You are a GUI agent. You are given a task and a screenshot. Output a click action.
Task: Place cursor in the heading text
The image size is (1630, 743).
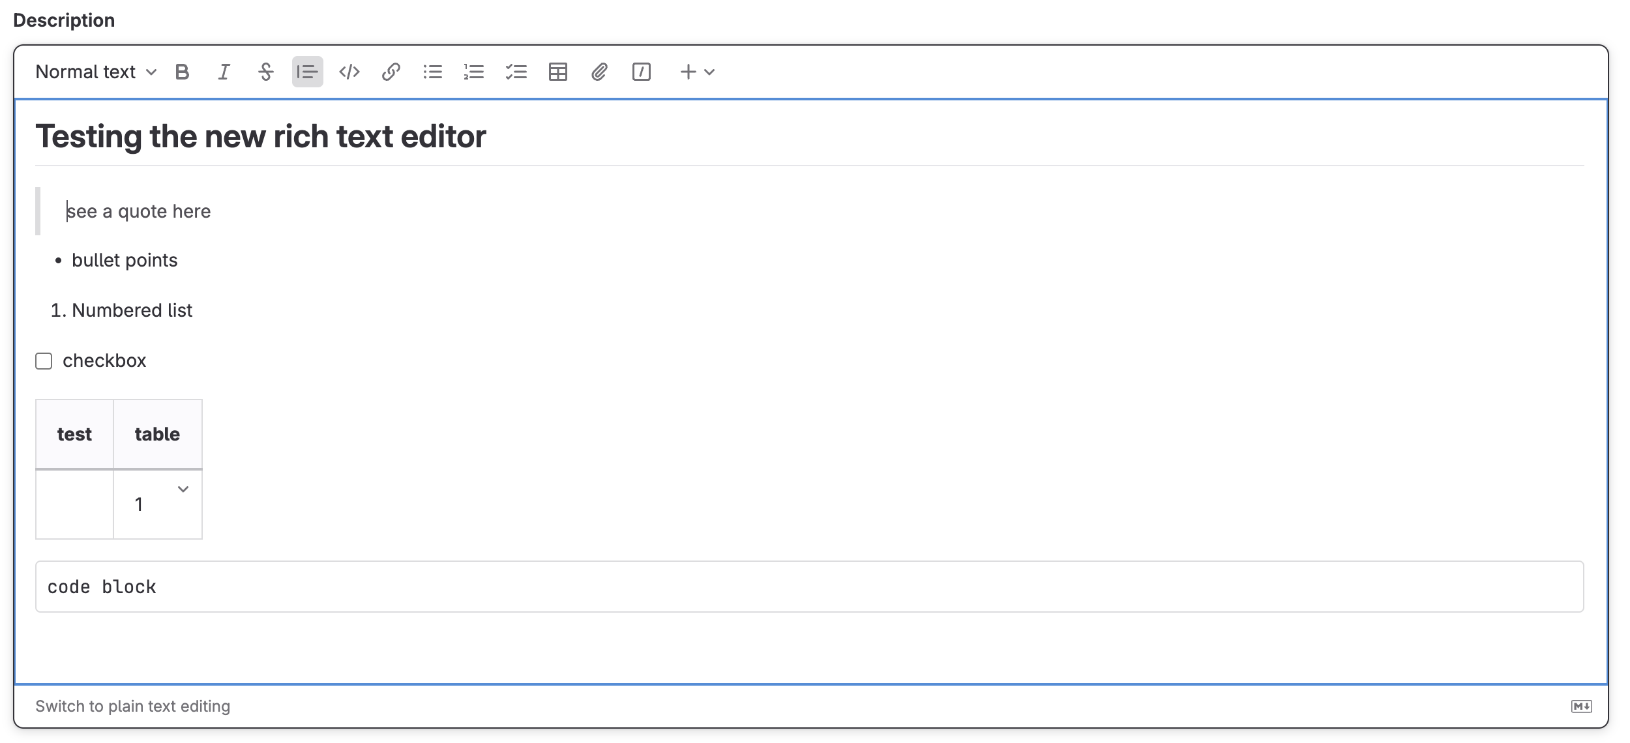(261, 136)
